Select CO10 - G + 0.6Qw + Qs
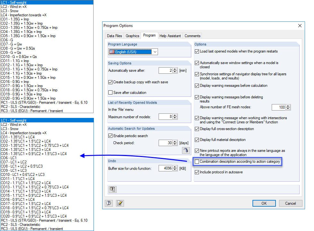 pyautogui.click(x=47, y=57)
